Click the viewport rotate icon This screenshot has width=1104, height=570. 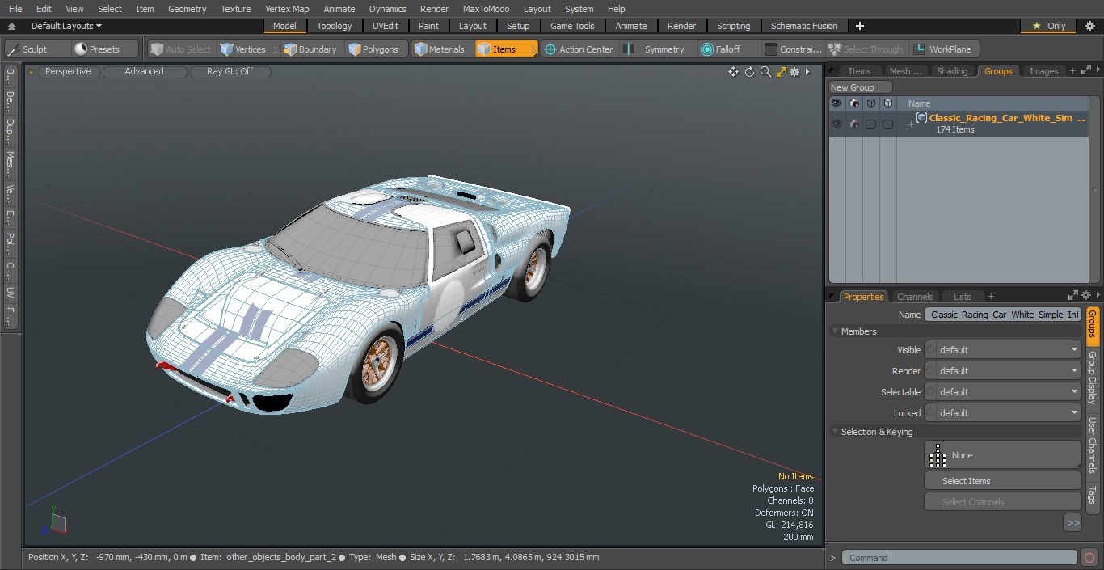click(749, 72)
